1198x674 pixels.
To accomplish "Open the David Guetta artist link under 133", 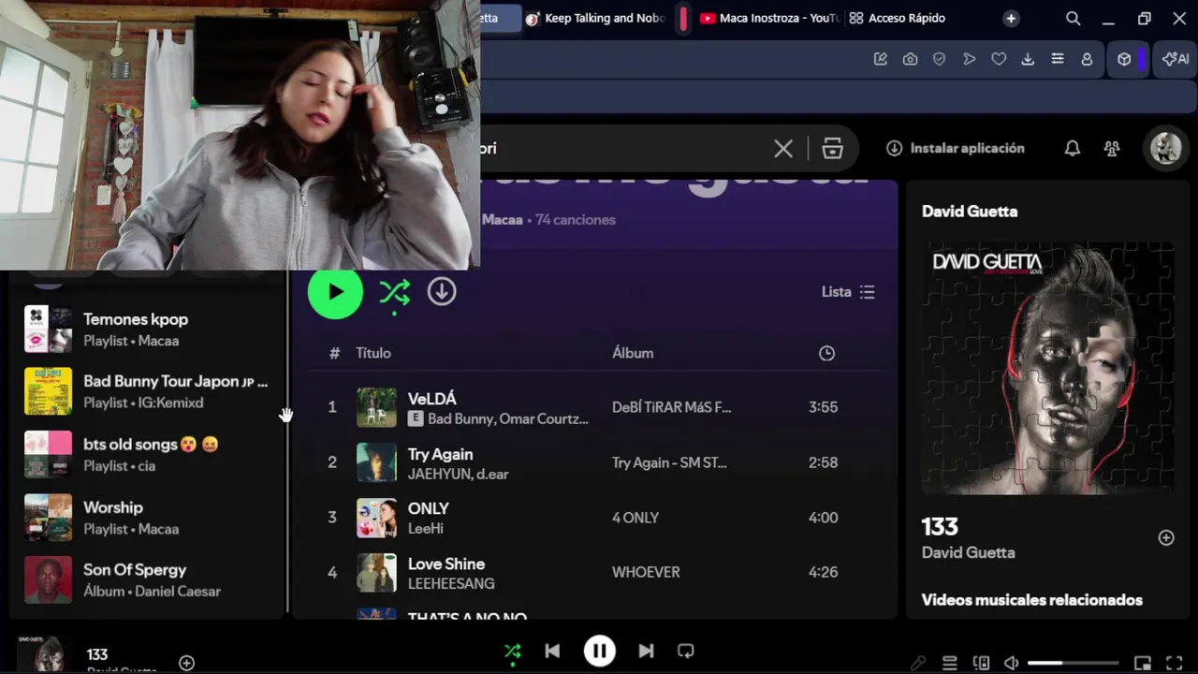I will 968,552.
